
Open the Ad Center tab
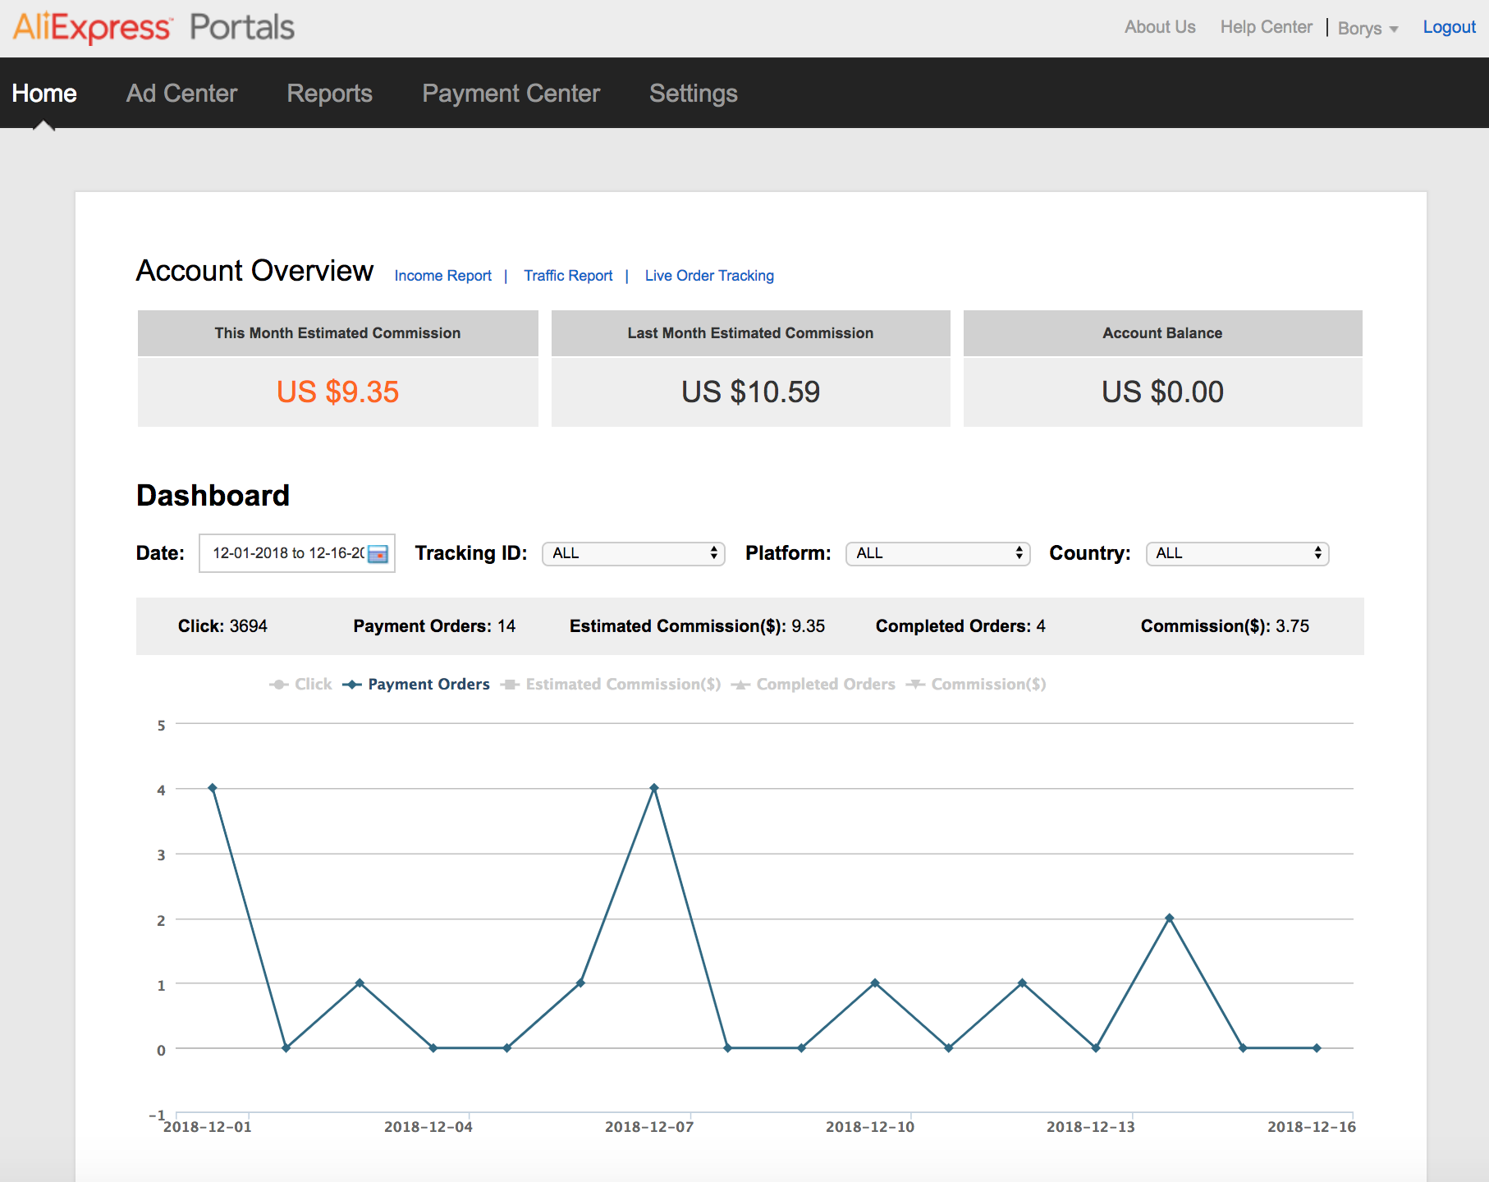(181, 94)
